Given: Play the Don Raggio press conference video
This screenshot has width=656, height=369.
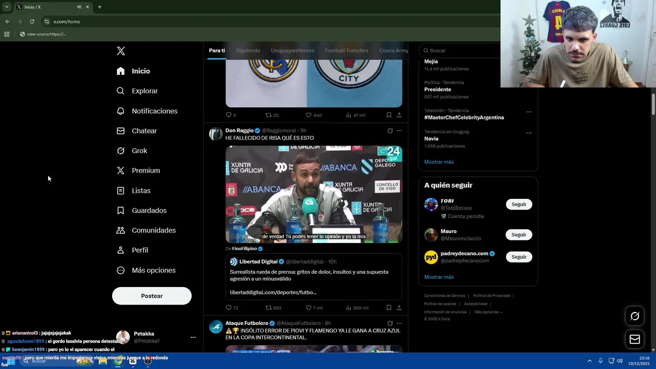Looking at the screenshot, I should click(x=314, y=194).
